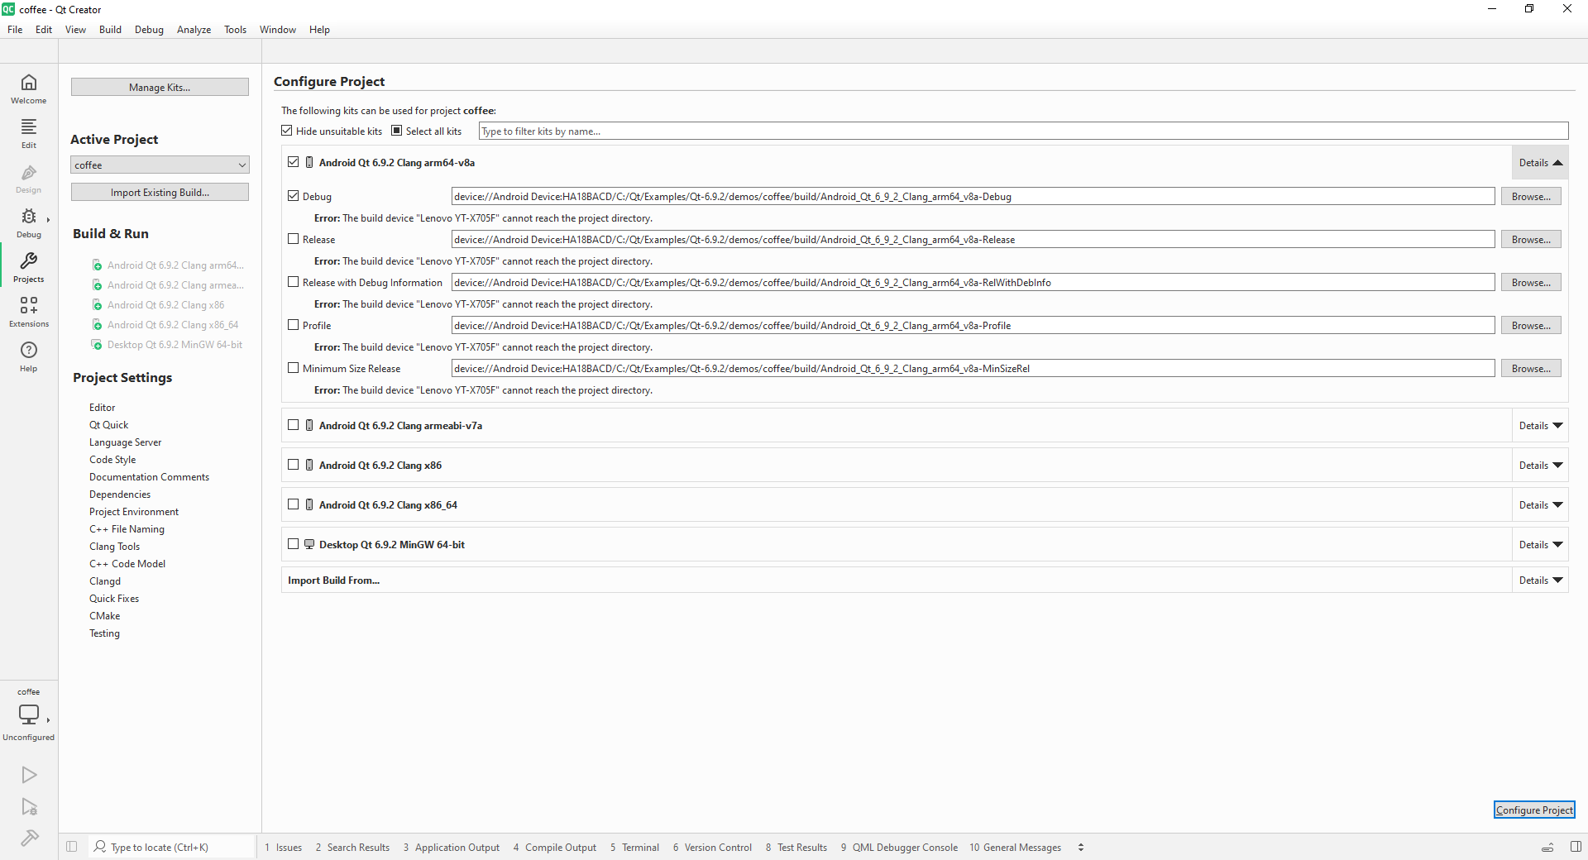Image resolution: width=1588 pixels, height=860 pixels.
Task: Expand Details for Android armeabi-v7a kit
Action: [x=1540, y=426]
